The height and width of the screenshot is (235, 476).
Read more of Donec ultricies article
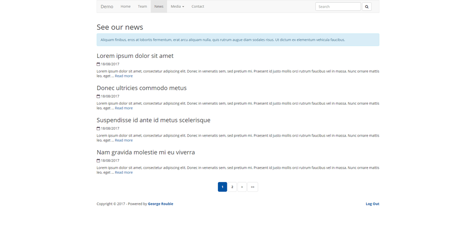pyautogui.click(x=124, y=108)
